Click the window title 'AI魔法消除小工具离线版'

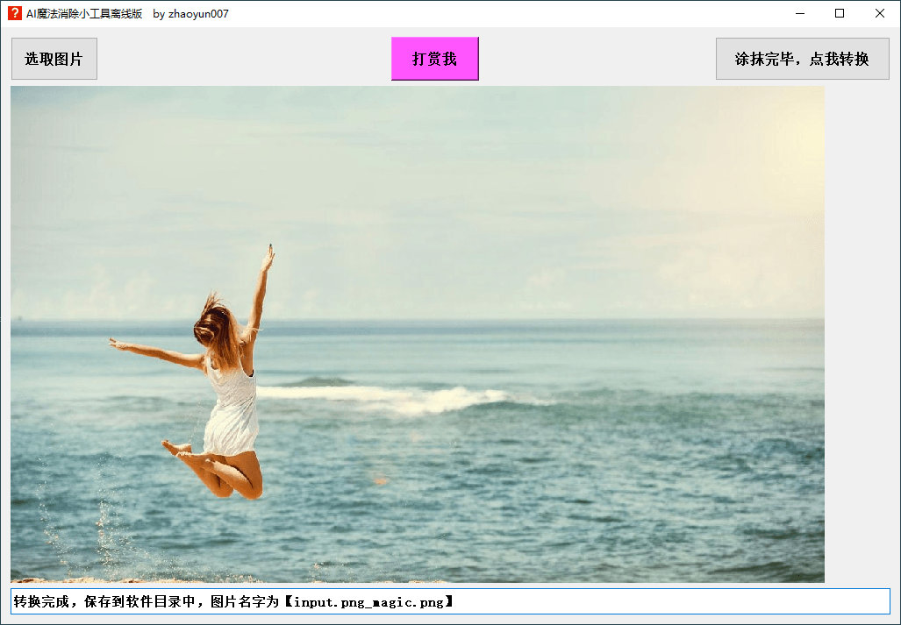(84, 14)
